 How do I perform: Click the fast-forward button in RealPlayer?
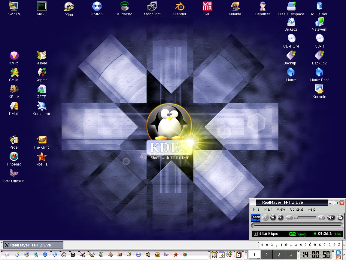[x=321, y=218]
